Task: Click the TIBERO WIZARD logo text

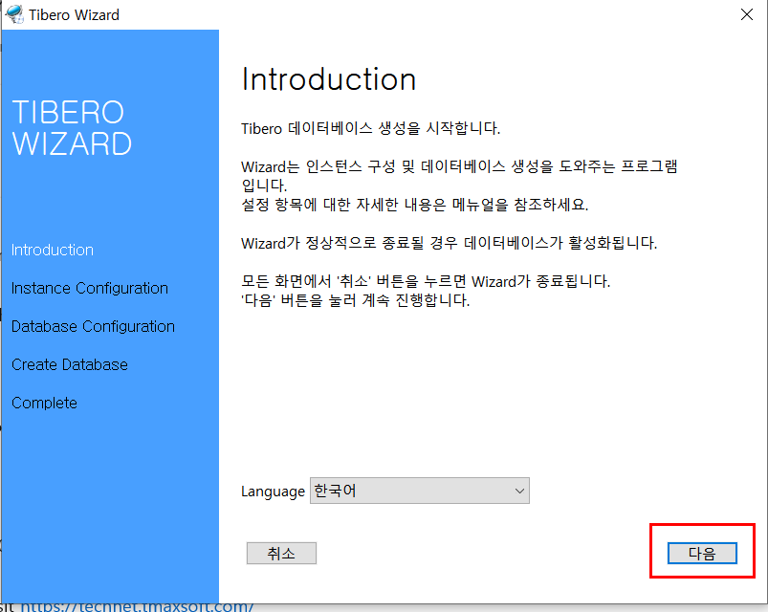Action: pyautogui.click(x=72, y=127)
